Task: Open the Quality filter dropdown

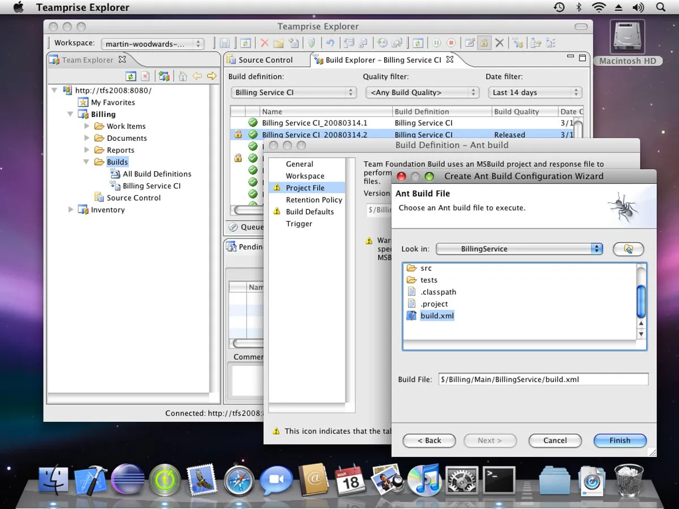Action: click(422, 92)
